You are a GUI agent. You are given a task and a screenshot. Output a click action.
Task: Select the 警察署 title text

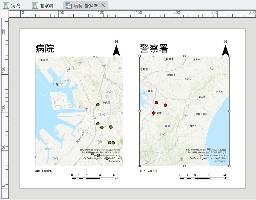(x=154, y=48)
